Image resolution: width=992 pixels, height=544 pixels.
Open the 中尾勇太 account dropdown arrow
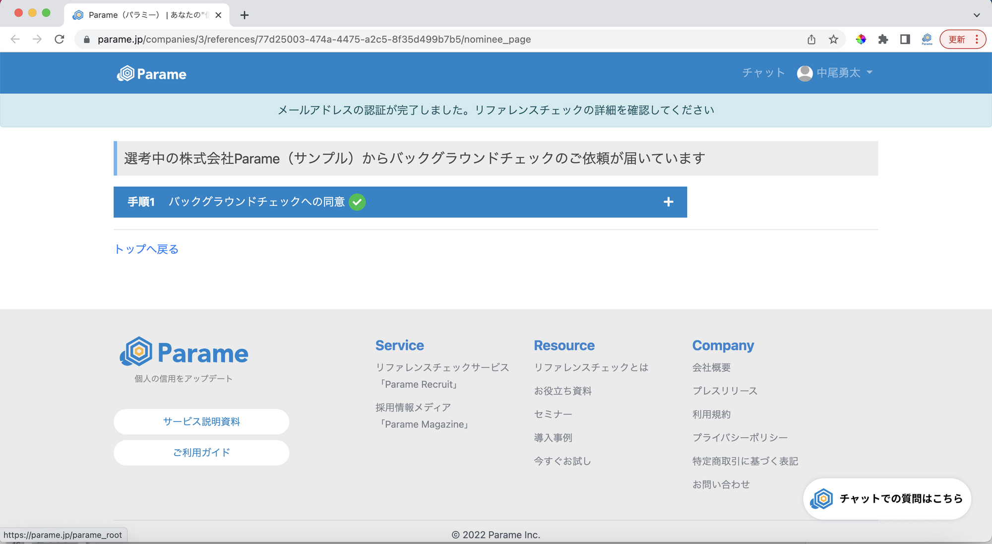point(869,72)
